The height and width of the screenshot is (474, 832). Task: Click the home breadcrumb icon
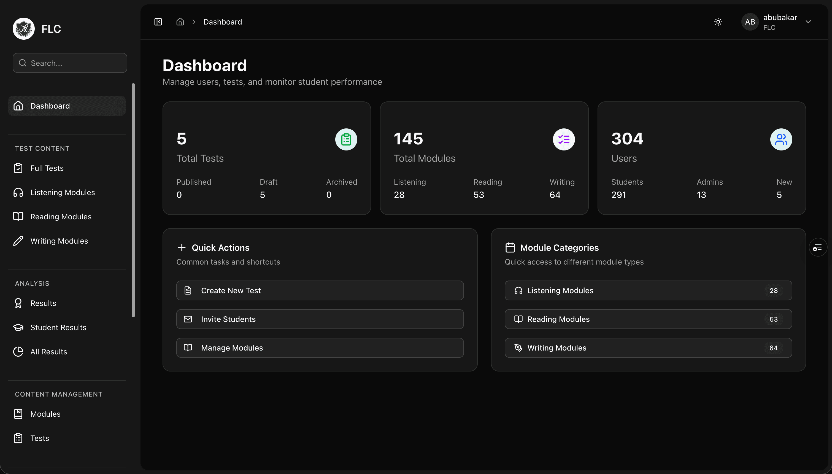[x=180, y=22]
